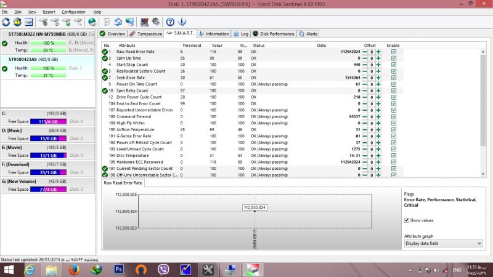Click the globe with disk toolbar icon
This screenshot has width=493, height=277.
92,22
